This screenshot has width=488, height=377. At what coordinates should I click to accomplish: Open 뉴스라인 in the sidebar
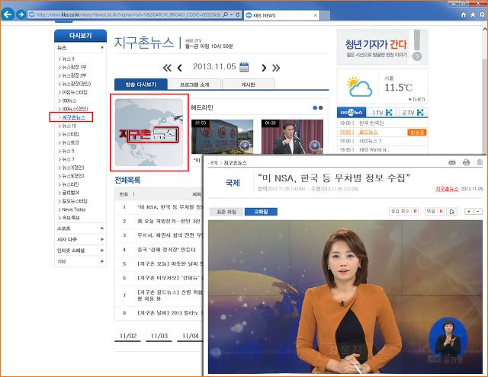[70, 184]
